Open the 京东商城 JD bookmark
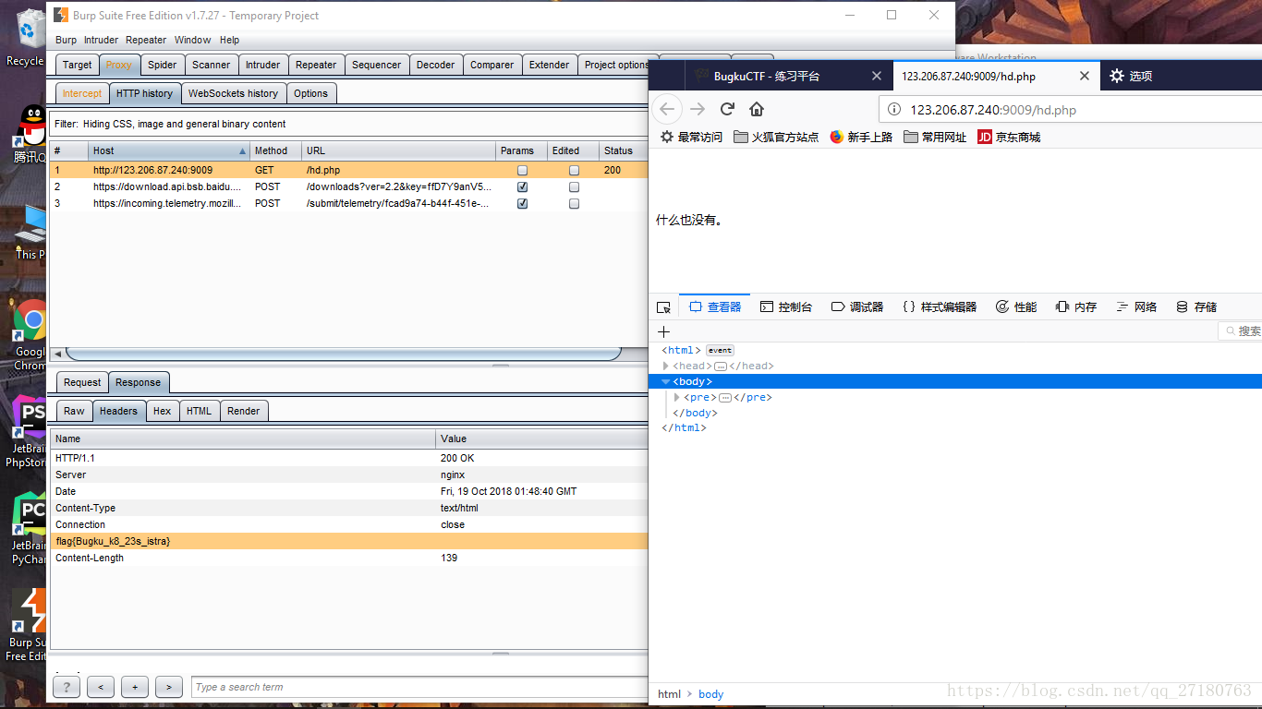 click(x=1009, y=137)
